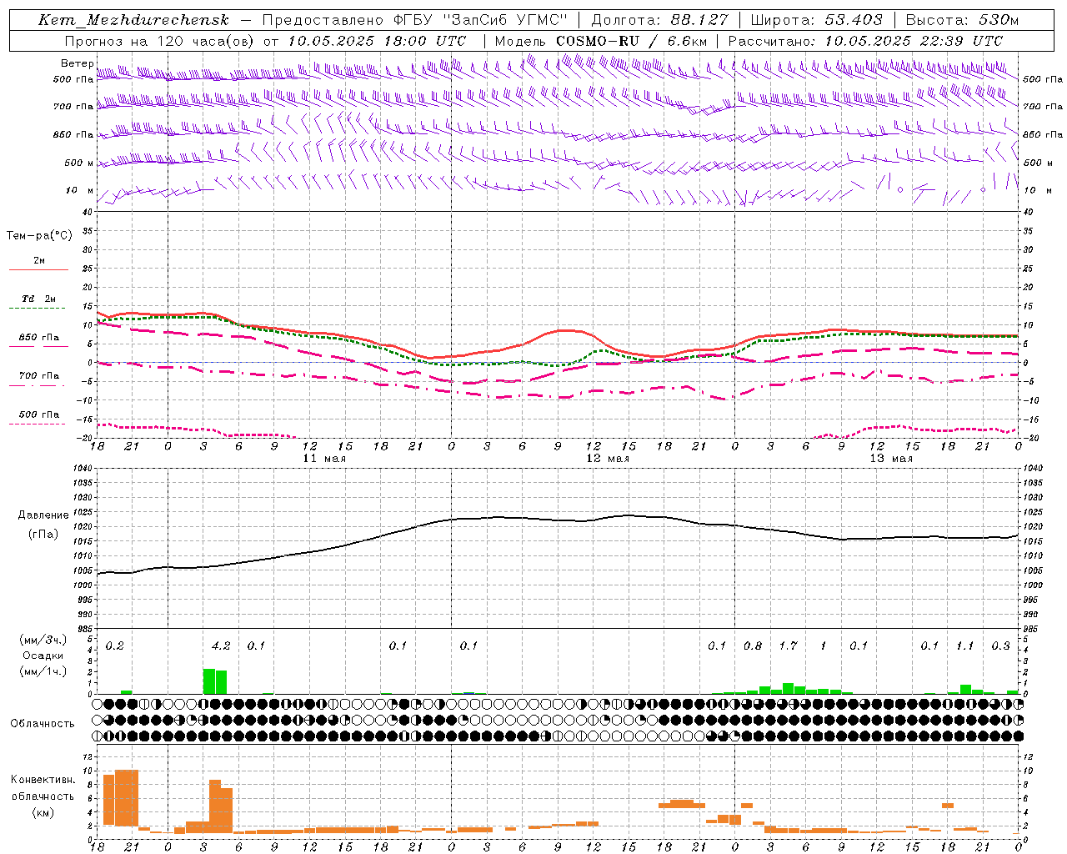Click the 'Тем-ра(°C)' temperature label
The width and height of the screenshot is (1067, 854).
[39, 236]
